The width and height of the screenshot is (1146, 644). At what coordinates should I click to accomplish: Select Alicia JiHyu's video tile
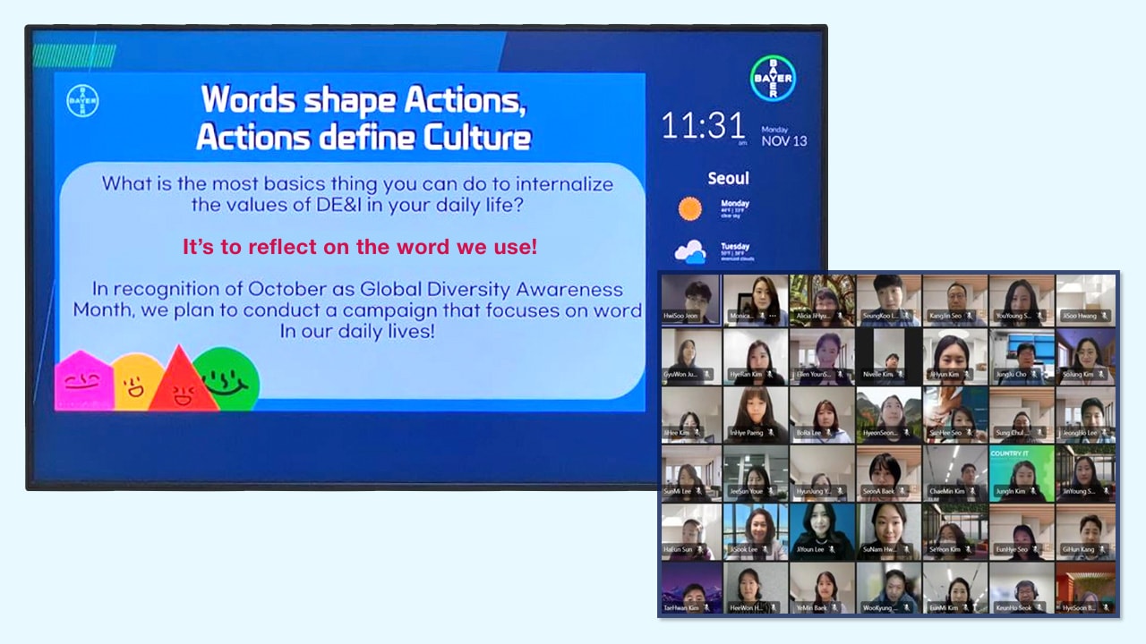coord(822,301)
